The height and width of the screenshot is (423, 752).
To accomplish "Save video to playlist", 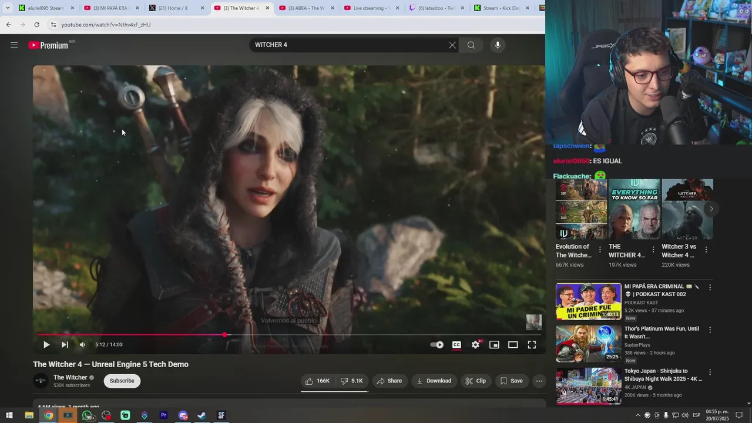I will tap(511, 381).
